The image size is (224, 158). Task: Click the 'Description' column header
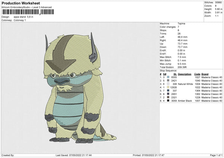point(184,74)
